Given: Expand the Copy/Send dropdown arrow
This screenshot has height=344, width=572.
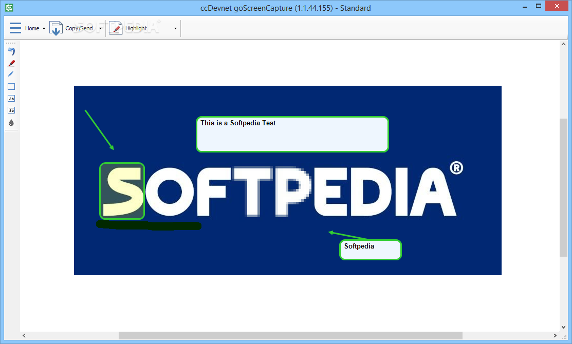Looking at the screenshot, I should pyautogui.click(x=100, y=28).
